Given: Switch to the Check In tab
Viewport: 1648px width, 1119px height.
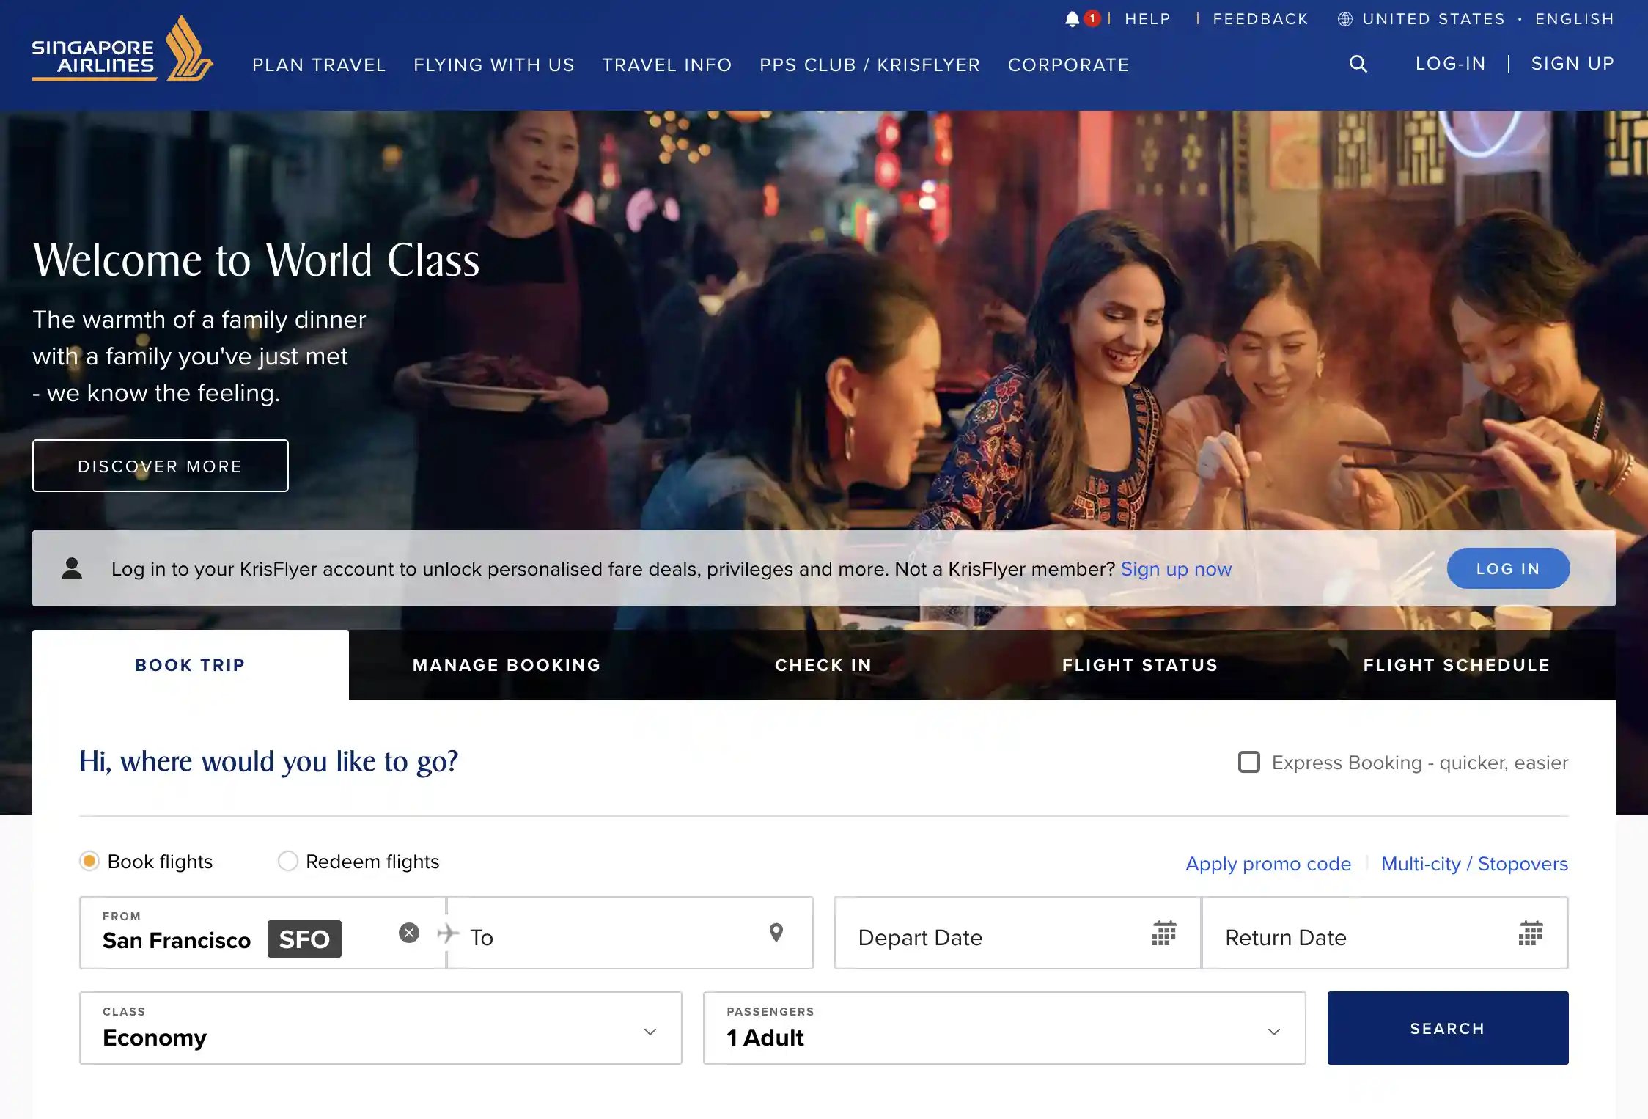Looking at the screenshot, I should tap(824, 665).
